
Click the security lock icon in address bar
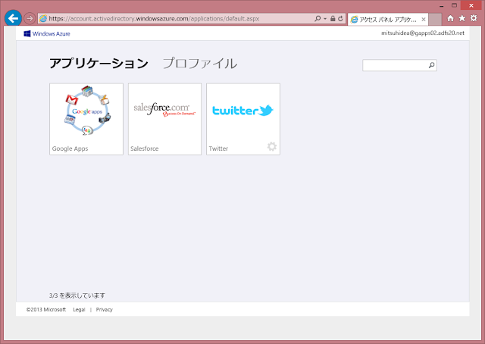pyautogui.click(x=333, y=18)
